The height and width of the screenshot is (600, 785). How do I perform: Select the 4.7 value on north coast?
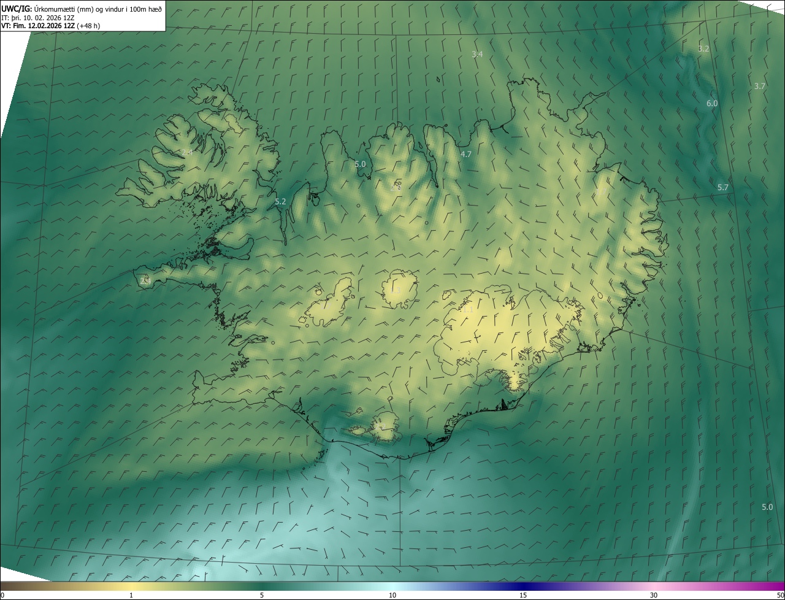click(466, 155)
